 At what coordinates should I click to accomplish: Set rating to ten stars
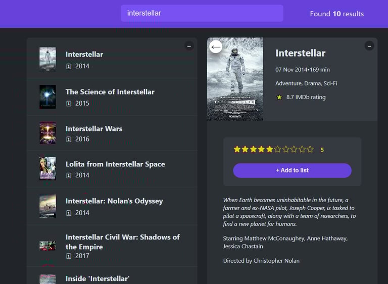(310, 149)
